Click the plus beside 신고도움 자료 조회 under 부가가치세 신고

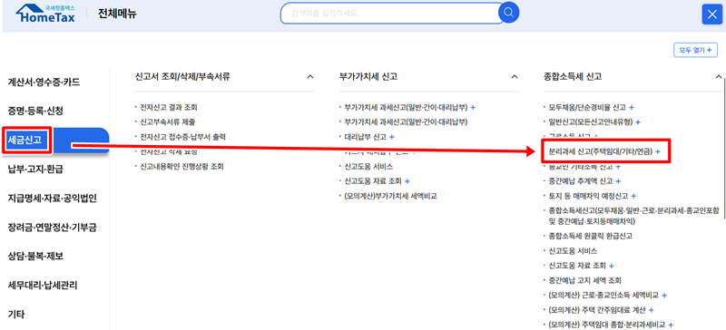tap(407, 181)
